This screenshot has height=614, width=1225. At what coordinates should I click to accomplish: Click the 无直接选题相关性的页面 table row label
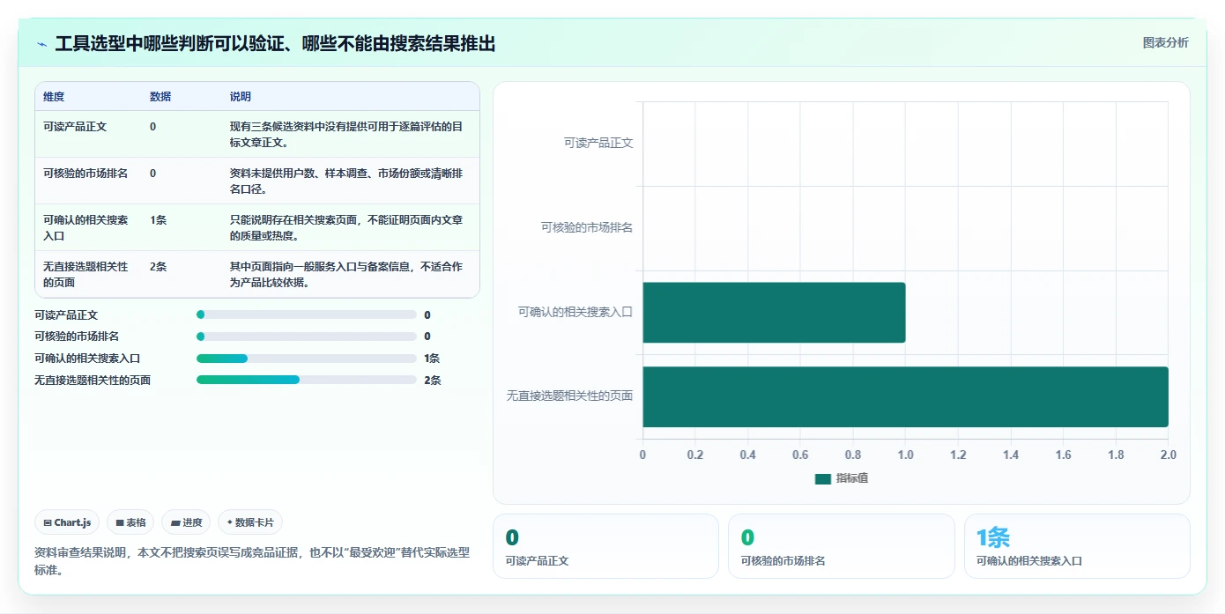tap(85, 274)
